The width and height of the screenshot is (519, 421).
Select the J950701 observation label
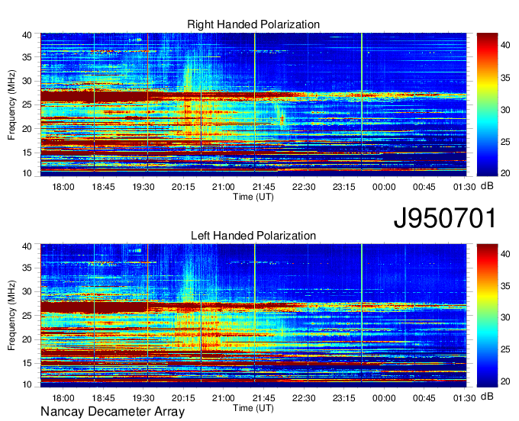coord(445,218)
